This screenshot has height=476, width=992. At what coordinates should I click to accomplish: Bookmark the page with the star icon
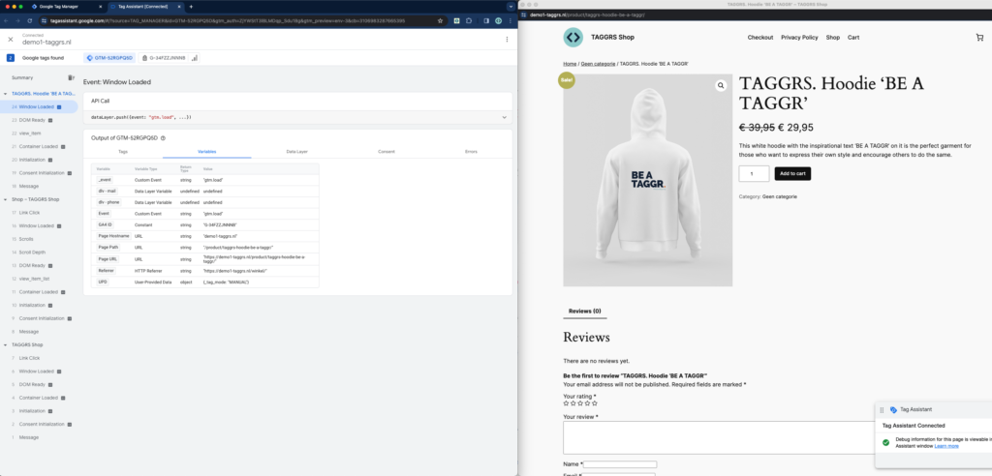pyautogui.click(x=441, y=20)
